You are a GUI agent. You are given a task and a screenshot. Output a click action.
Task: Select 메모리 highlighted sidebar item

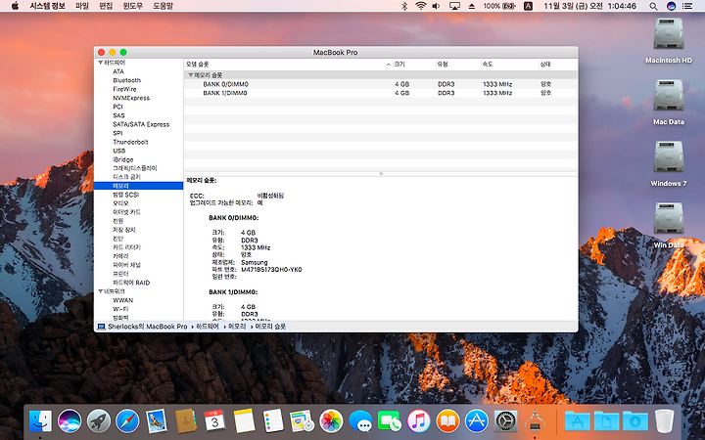pos(138,186)
